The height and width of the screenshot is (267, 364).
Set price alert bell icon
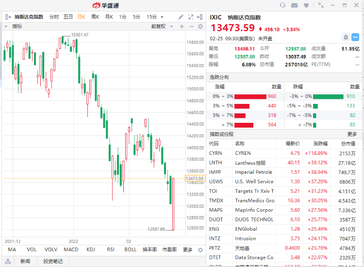click(346, 37)
